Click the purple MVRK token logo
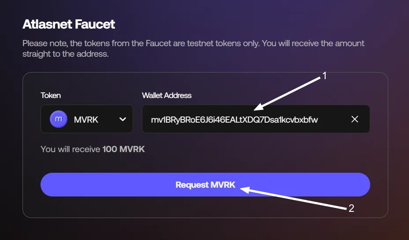The width and height of the screenshot is (409, 240). 59,119
